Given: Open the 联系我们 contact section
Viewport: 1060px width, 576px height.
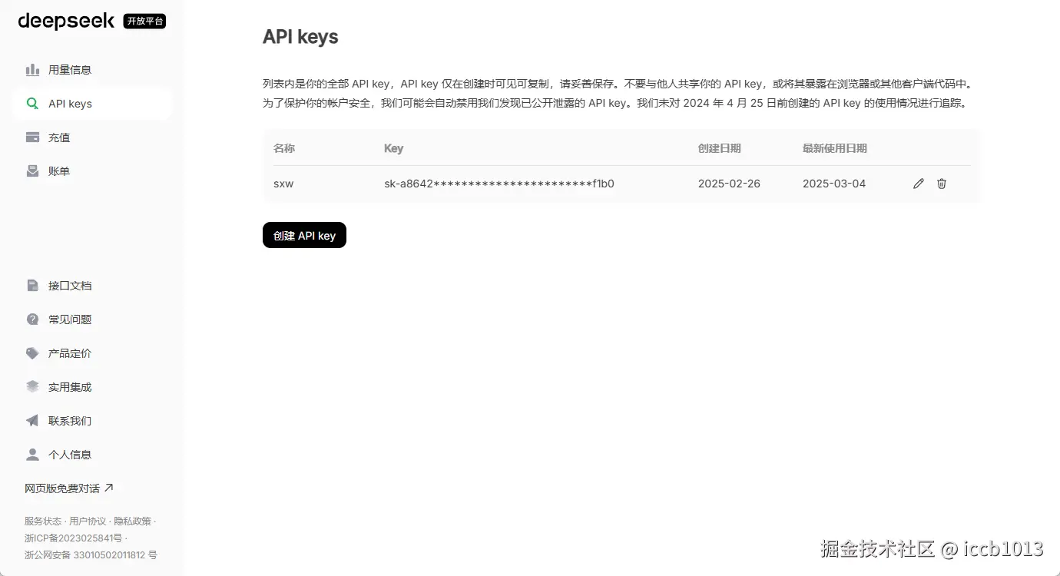Looking at the screenshot, I should [x=68, y=420].
